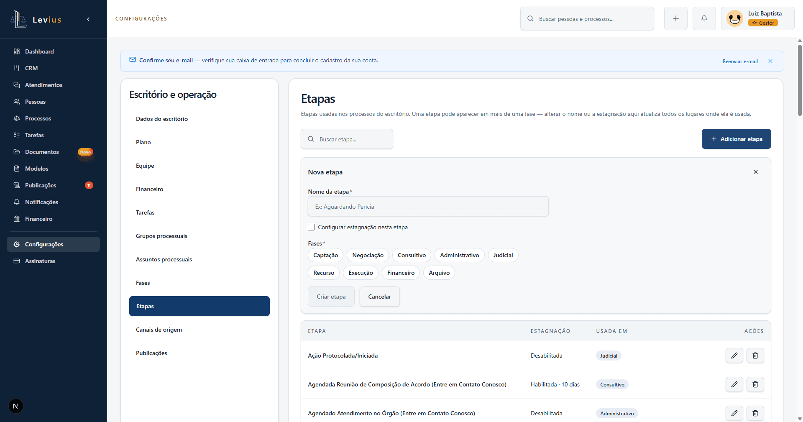The image size is (803, 422).
Task: Open the sidebar Tarefas item with list icon
Action: (x=53, y=135)
